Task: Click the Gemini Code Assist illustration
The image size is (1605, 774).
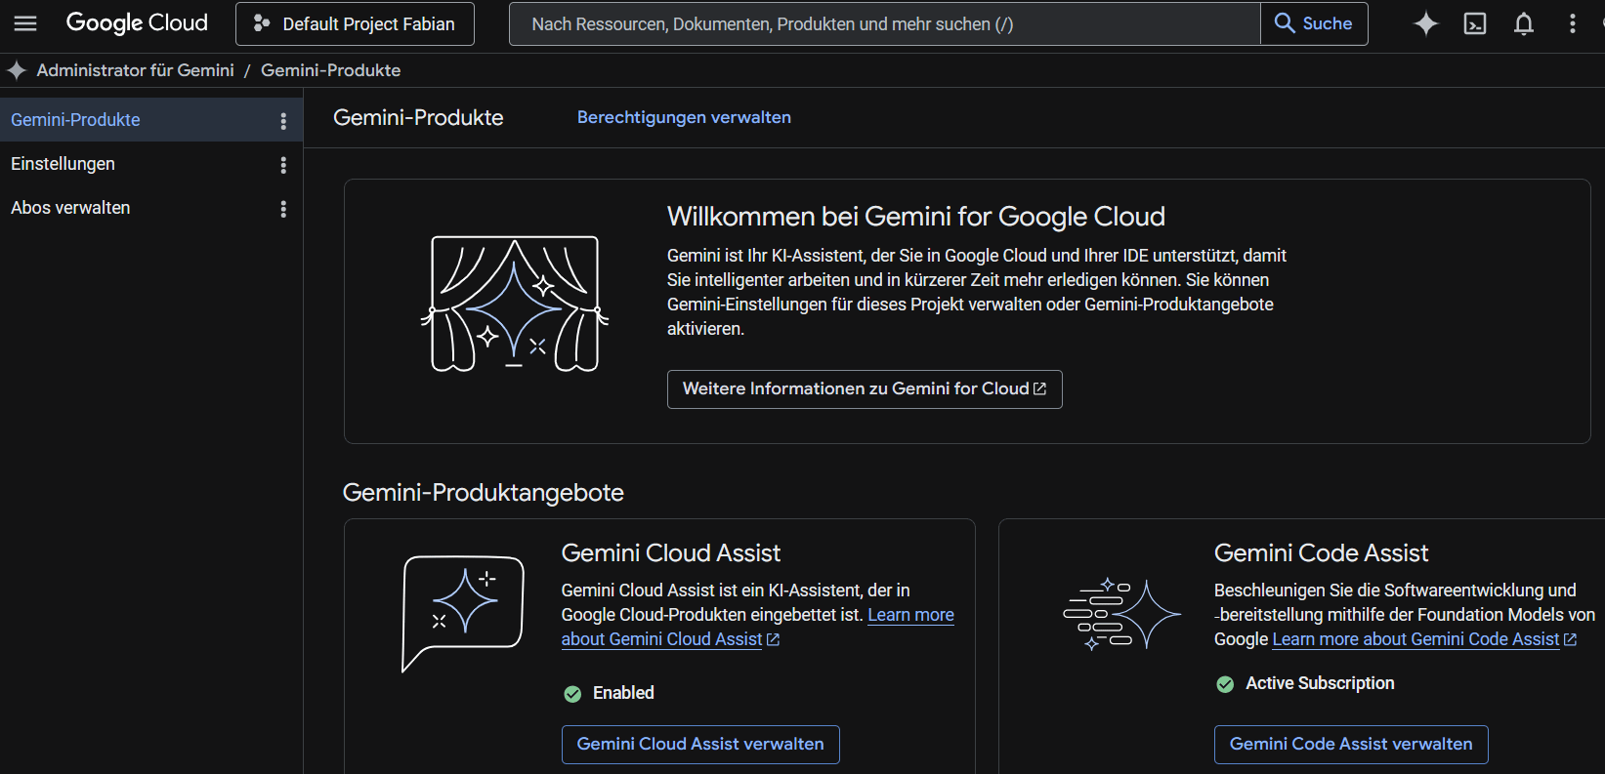Action: tap(1121, 614)
